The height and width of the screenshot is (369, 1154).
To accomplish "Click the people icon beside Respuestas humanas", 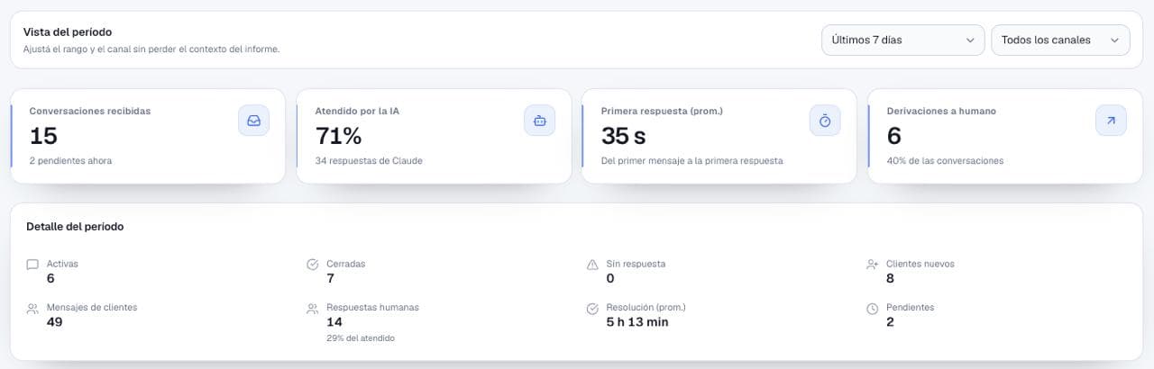I will pos(313,309).
